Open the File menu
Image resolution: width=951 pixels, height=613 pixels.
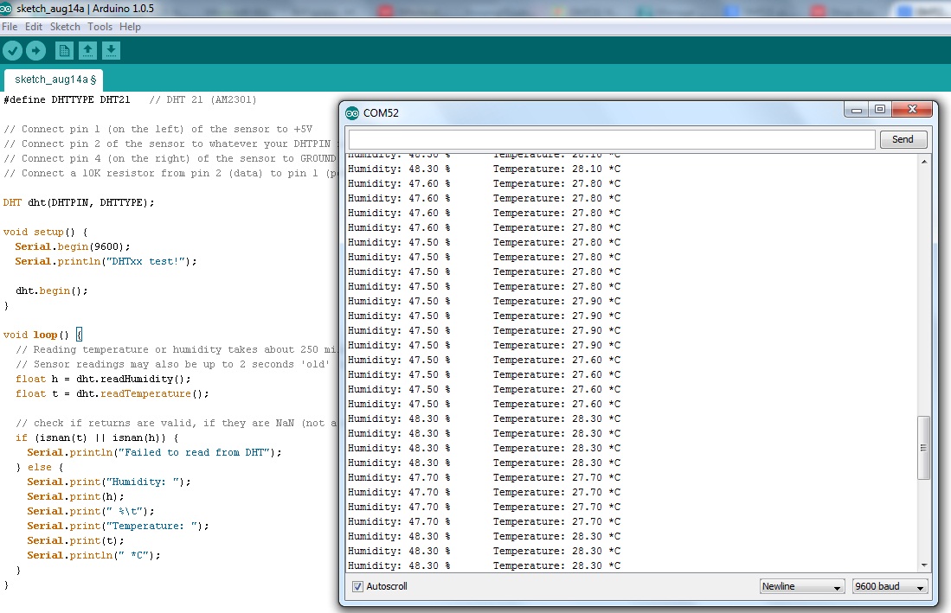click(10, 27)
